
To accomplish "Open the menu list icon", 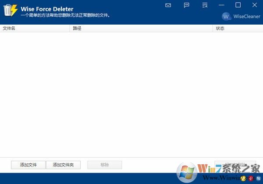I will point(205,5).
